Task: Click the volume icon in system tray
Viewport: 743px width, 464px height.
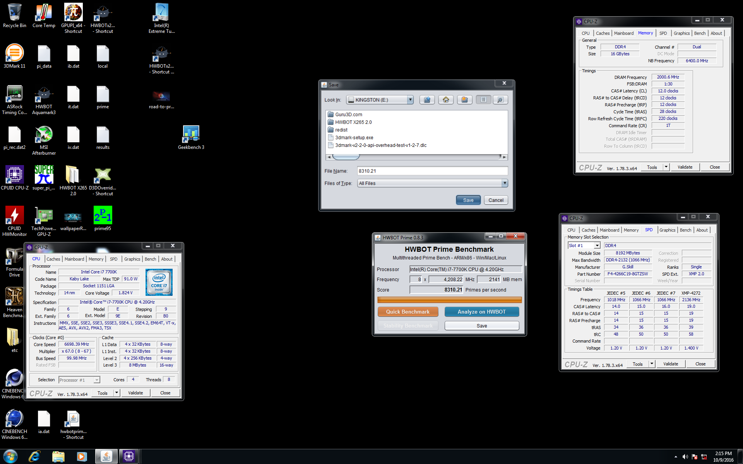Action: tap(685, 457)
